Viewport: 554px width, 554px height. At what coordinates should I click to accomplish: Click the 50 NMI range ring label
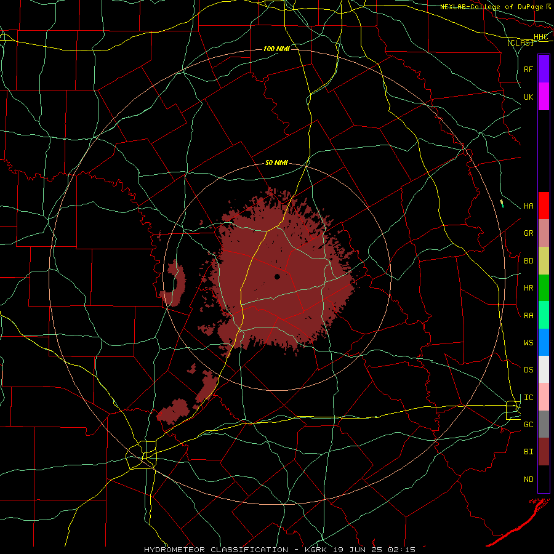276,163
